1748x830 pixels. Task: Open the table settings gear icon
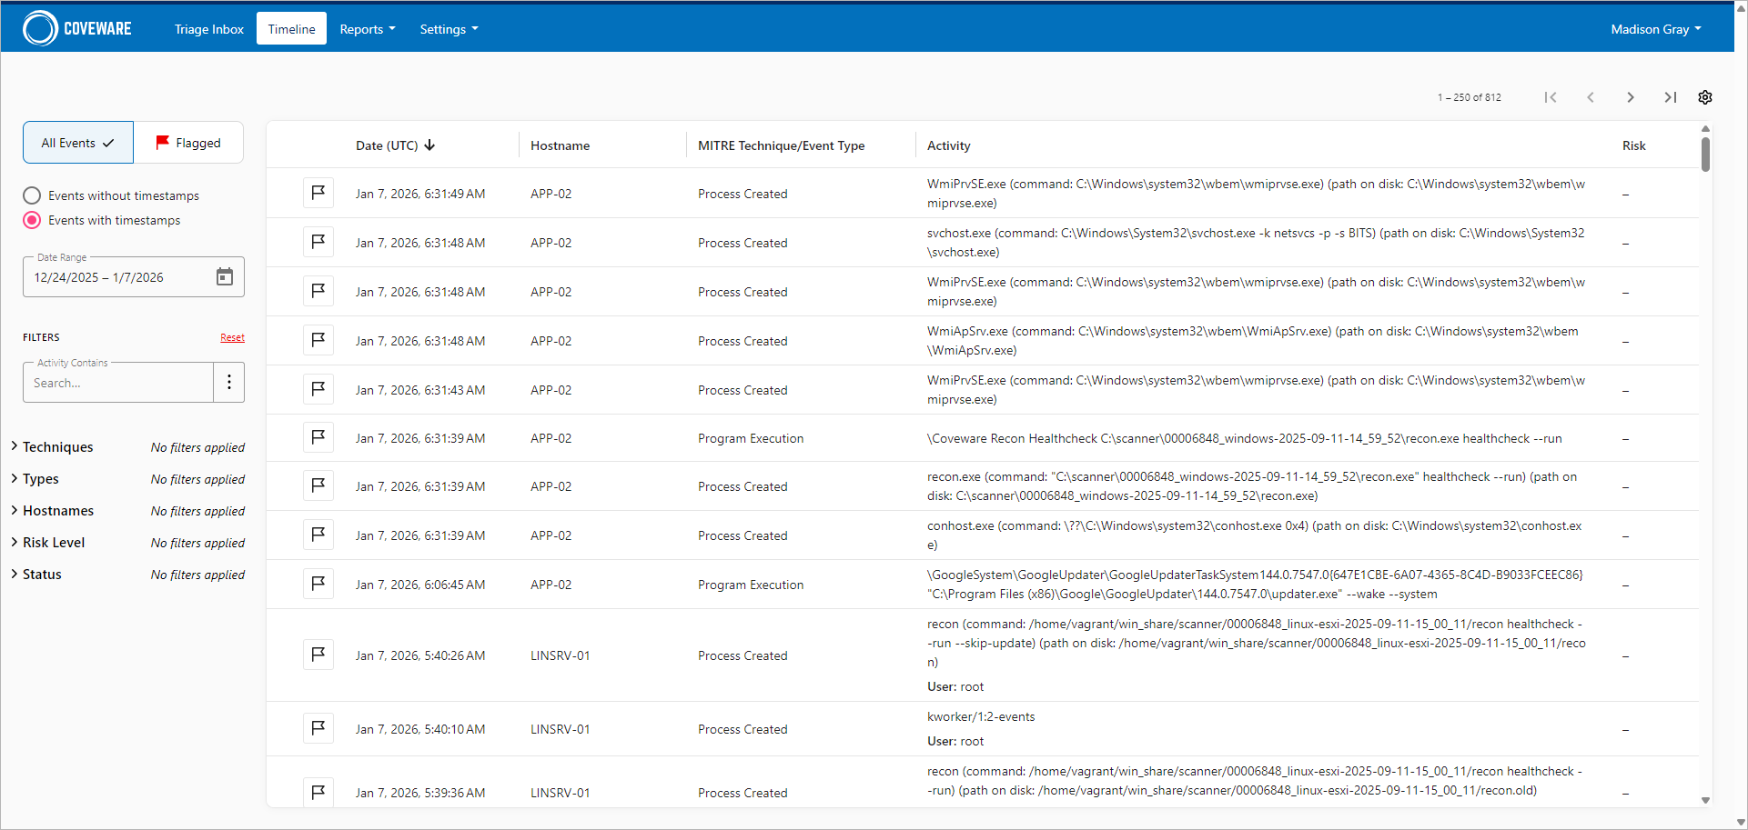1705,97
